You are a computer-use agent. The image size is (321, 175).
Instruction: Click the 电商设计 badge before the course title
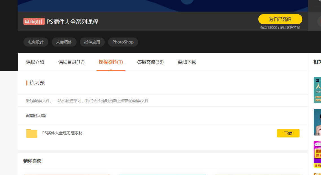pyautogui.click(x=34, y=21)
